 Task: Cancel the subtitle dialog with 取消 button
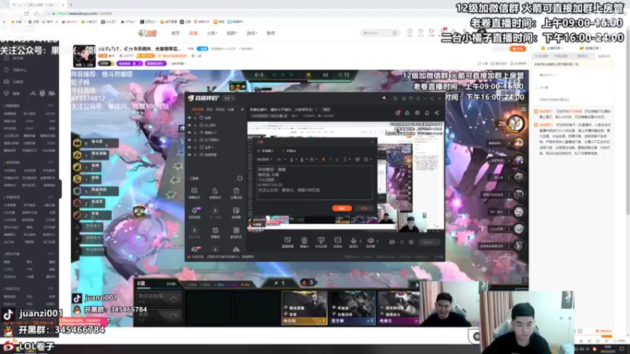point(364,208)
